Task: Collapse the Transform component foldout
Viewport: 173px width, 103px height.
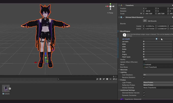Action: click(119, 5)
